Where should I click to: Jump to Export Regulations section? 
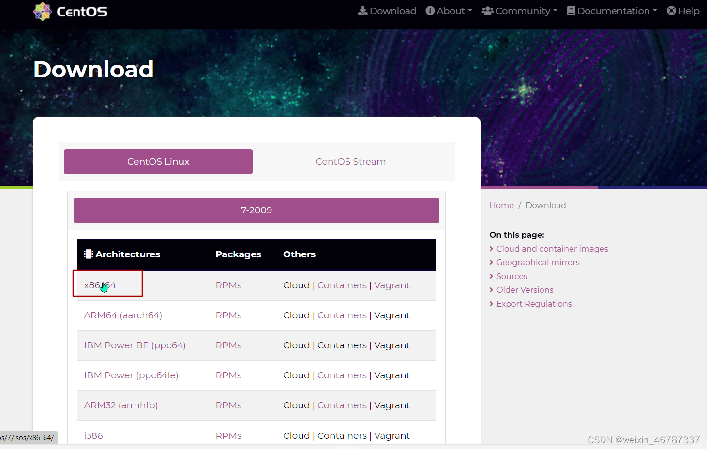(x=534, y=304)
